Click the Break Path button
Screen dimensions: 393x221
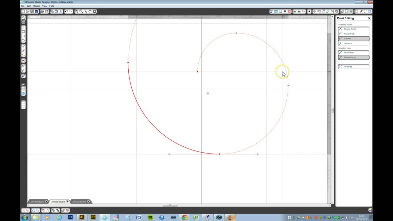[354, 34]
